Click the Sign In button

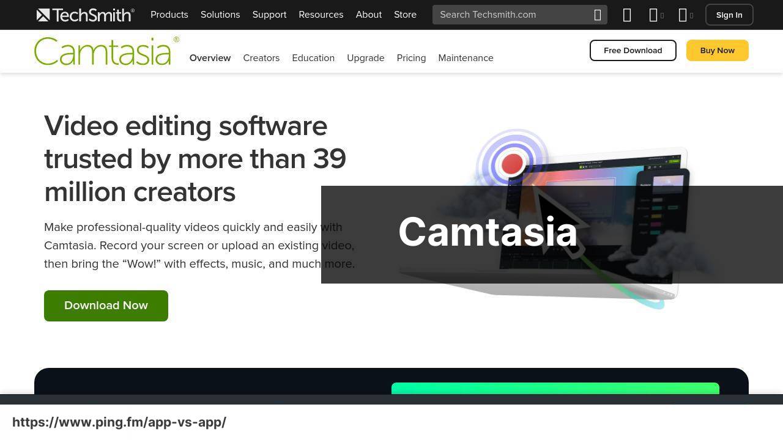(x=729, y=15)
